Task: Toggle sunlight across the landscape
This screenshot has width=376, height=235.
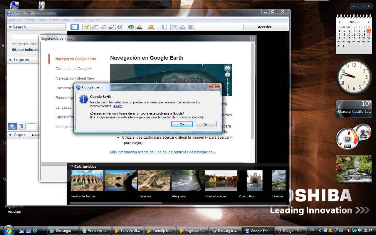Action: [139, 27]
